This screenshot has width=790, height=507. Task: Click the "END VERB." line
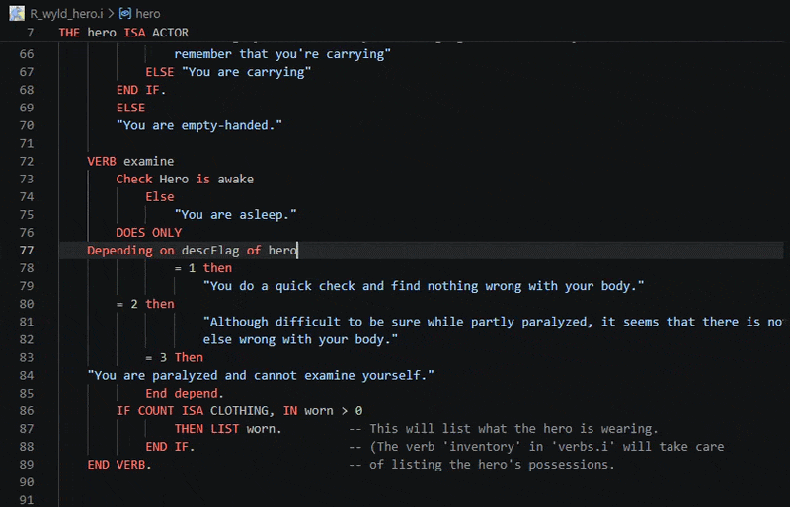[x=119, y=465]
